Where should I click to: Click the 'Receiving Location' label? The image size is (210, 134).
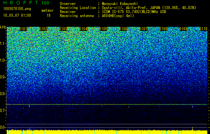[78, 8]
